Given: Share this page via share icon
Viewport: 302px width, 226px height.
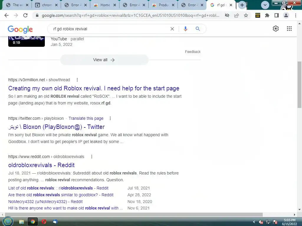Looking at the screenshot, I should 237,15.
